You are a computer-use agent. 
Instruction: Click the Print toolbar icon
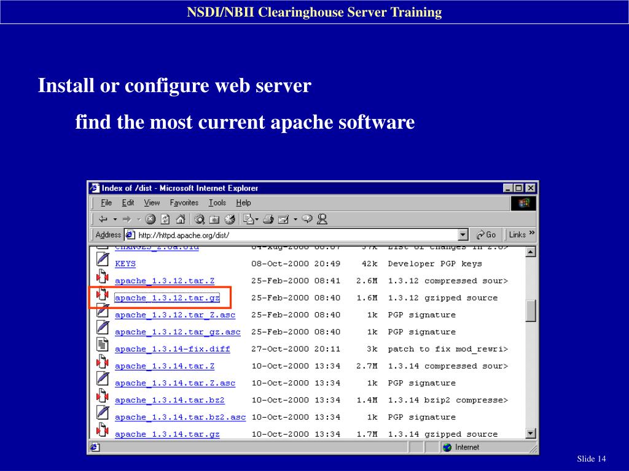(x=268, y=219)
